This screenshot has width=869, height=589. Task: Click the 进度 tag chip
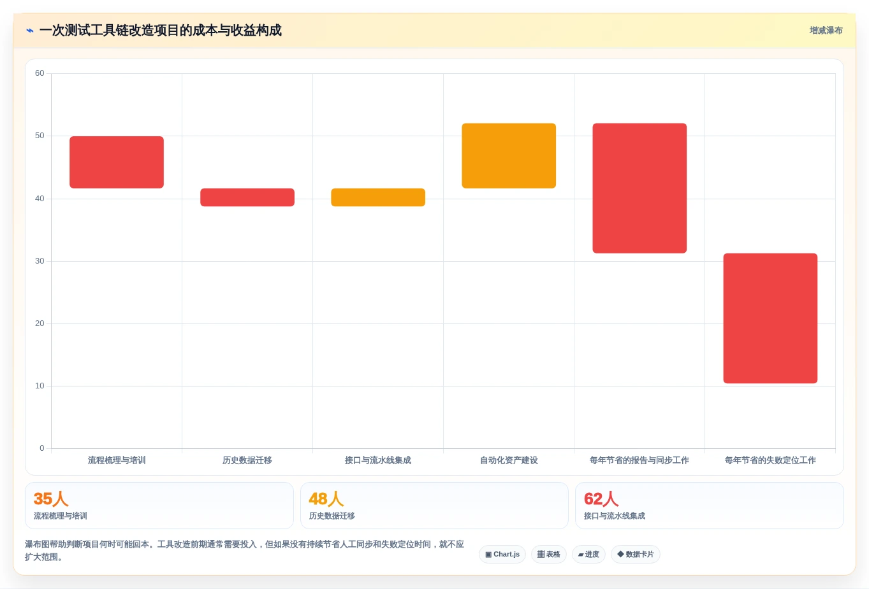click(x=588, y=554)
